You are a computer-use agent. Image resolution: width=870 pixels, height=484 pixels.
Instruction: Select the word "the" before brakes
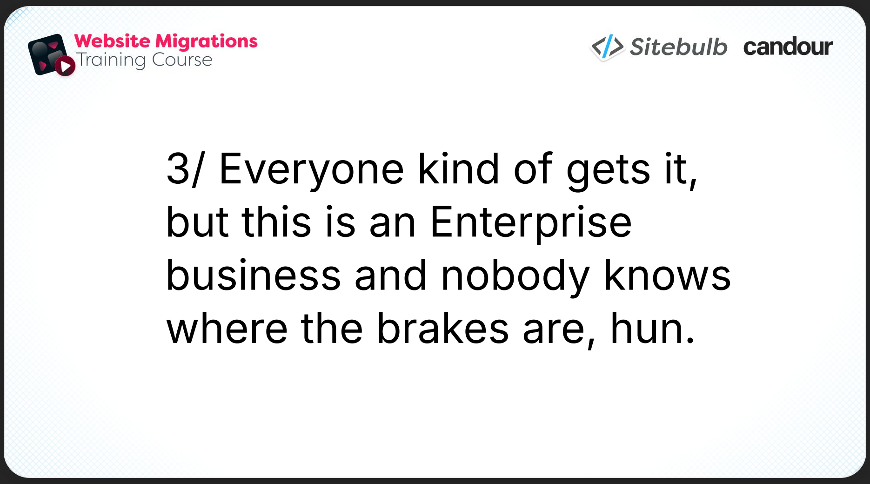coord(332,329)
